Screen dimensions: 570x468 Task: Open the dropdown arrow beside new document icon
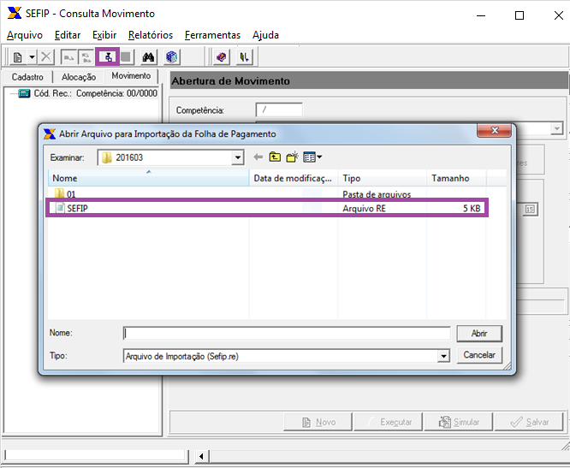[x=32, y=57]
